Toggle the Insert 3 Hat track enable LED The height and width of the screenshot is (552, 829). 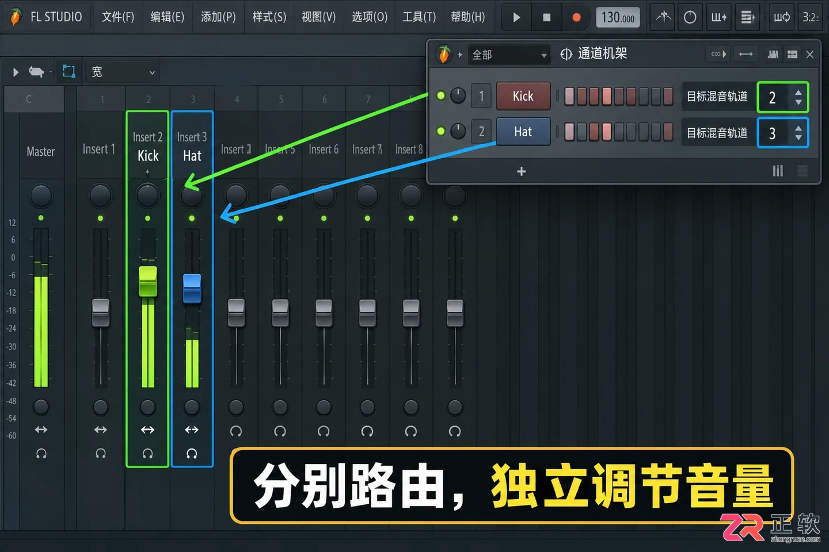point(192,218)
